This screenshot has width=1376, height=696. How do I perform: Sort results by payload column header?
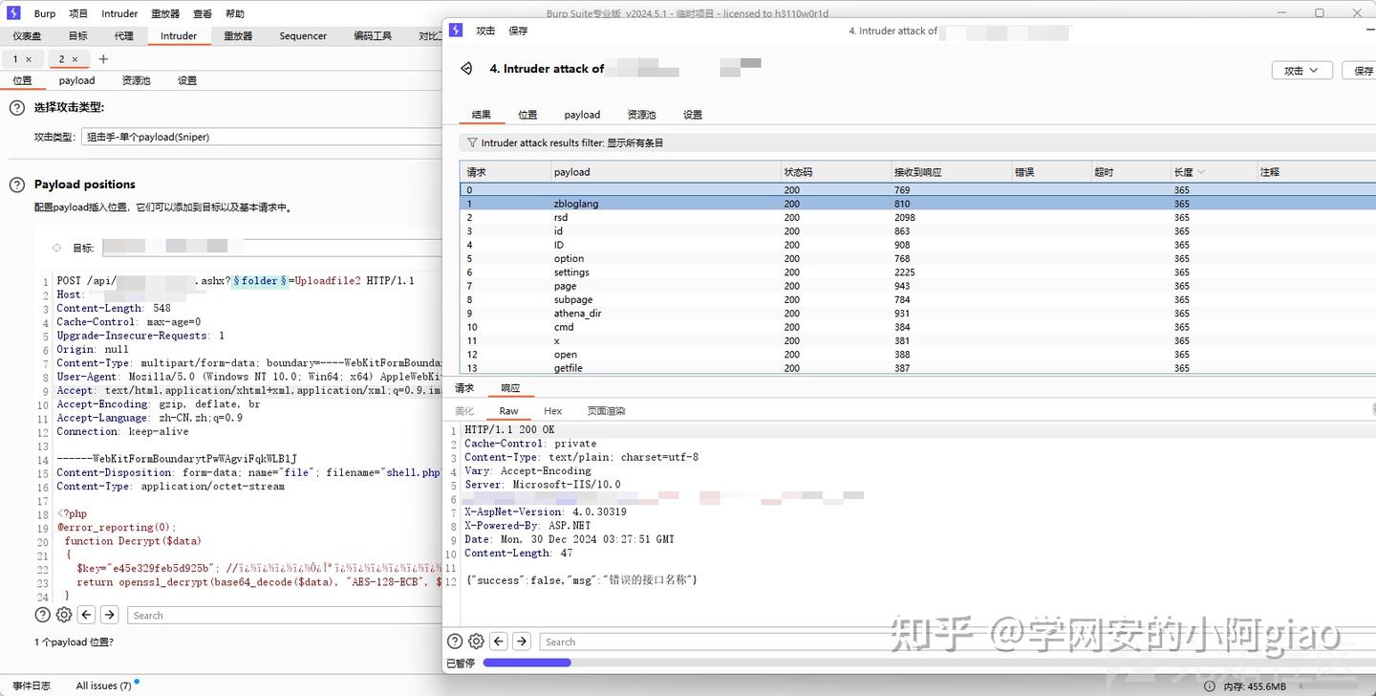point(666,172)
